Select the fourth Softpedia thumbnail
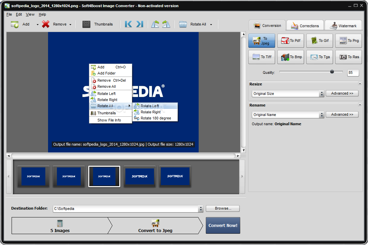This screenshot has width=368, height=245. tap(140, 176)
